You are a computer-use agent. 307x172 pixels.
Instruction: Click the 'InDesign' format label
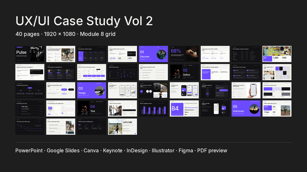(x=137, y=151)
